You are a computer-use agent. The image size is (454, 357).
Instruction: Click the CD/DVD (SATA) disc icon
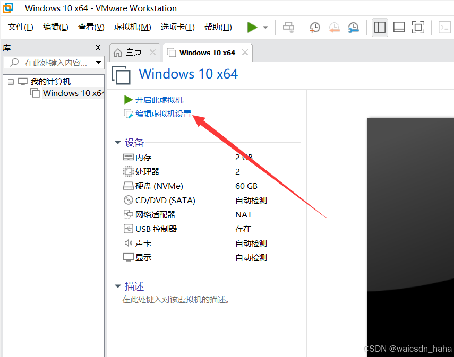[128, 200]
